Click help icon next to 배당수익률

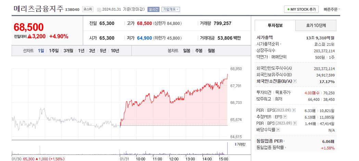tap(278, 130)
